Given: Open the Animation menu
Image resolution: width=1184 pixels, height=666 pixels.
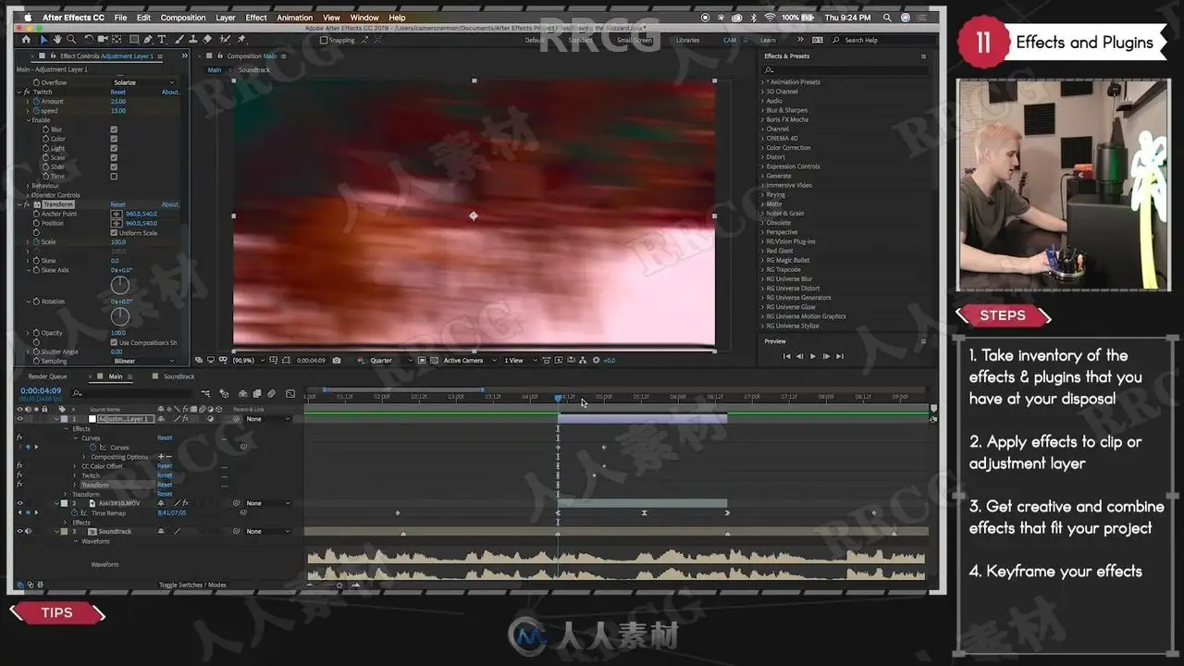Looking at the screenshot, I should [x=294, y=18].
